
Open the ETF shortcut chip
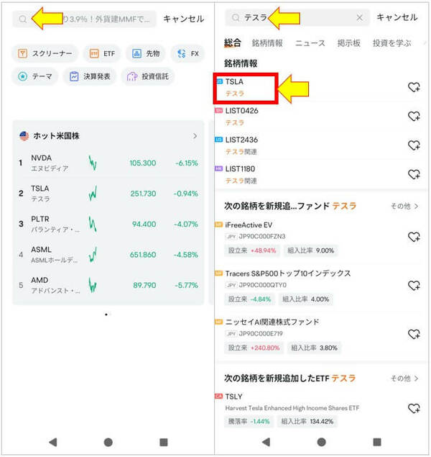[102, 54]
